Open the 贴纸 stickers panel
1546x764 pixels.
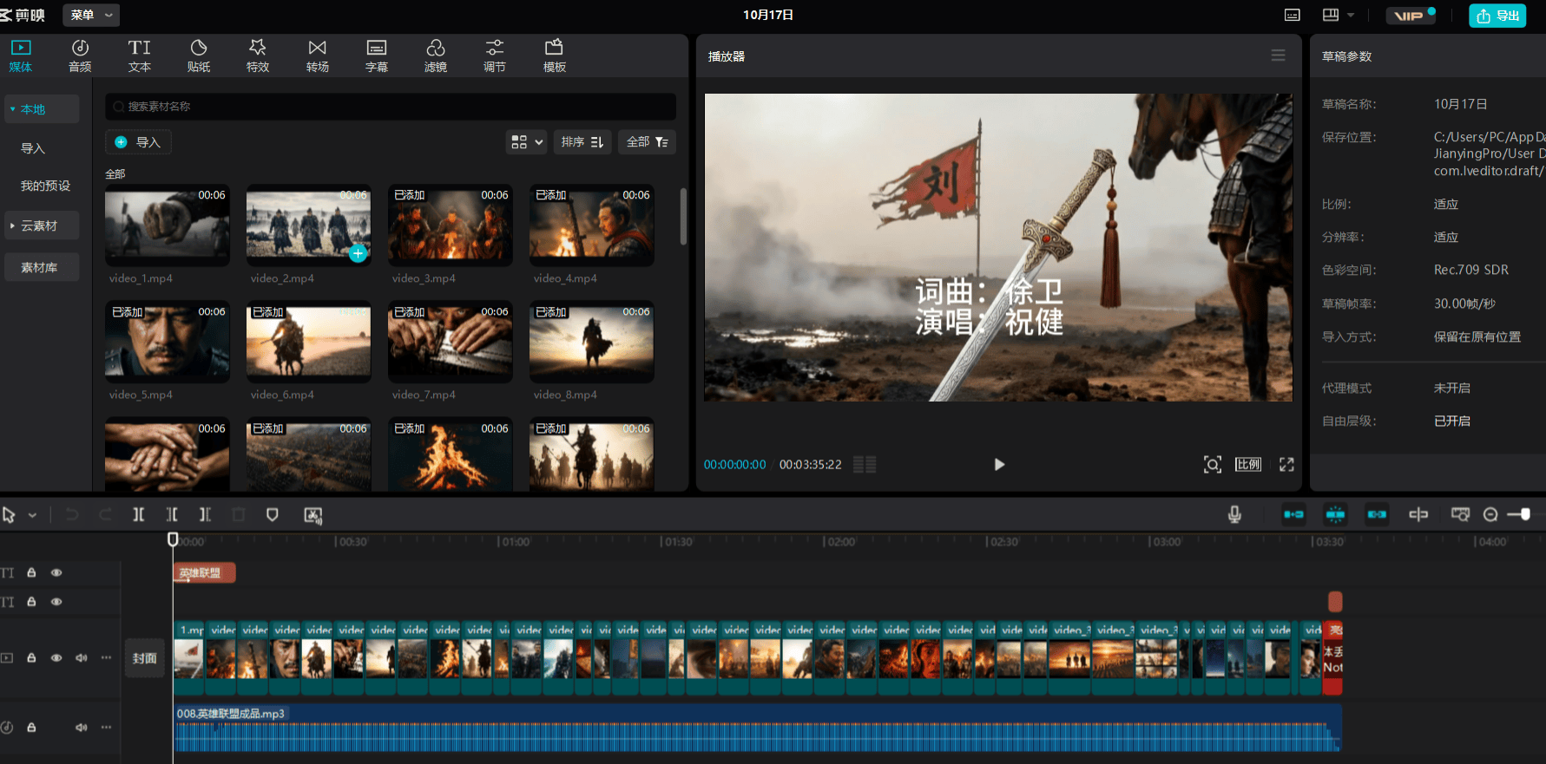[x=199, y=56]
